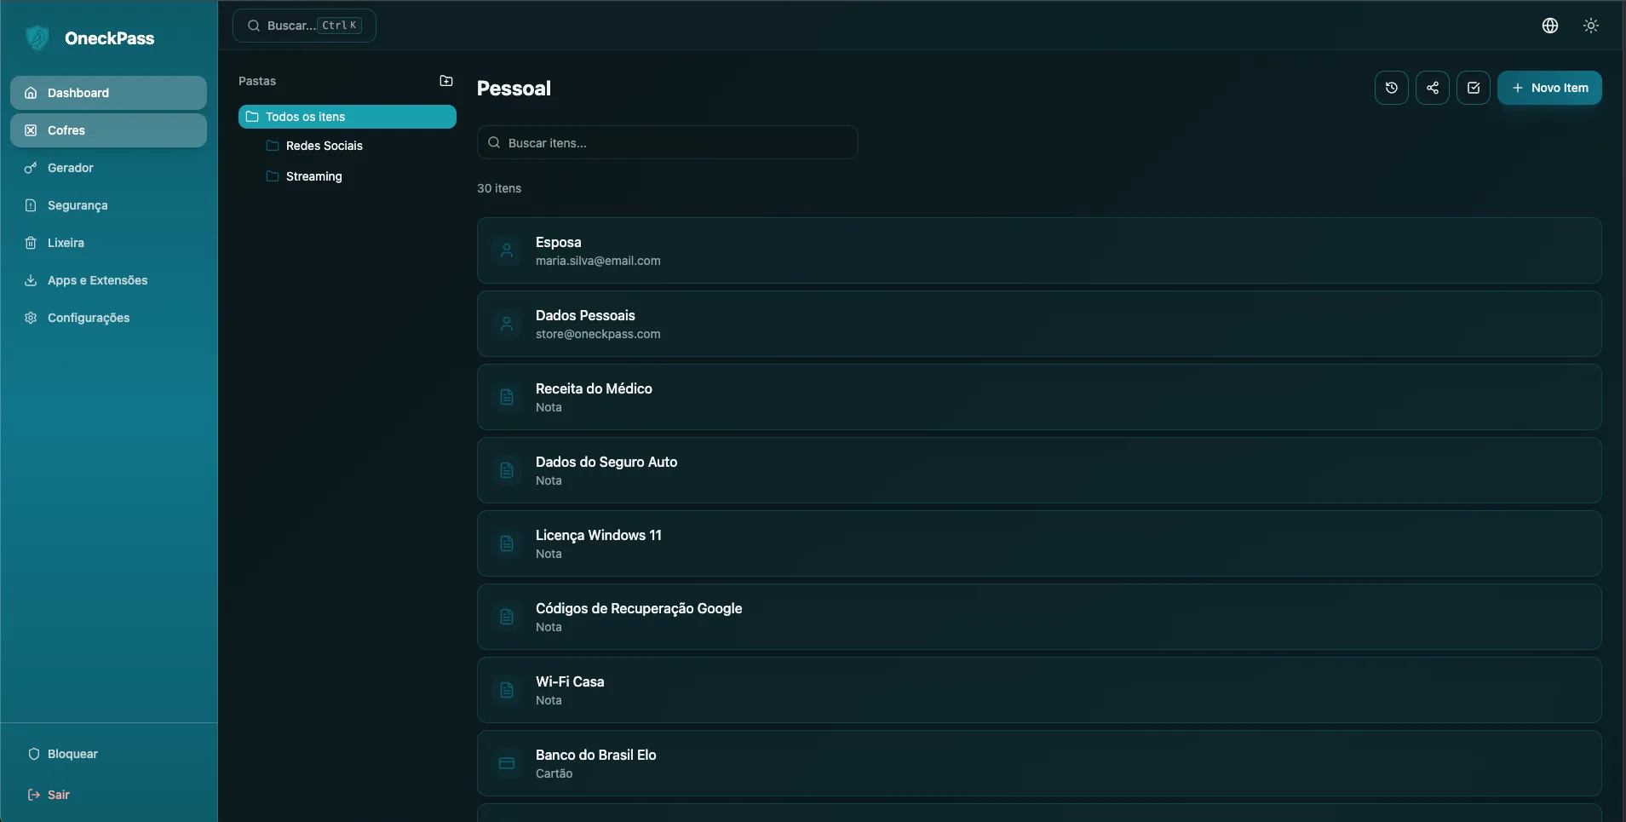Click the OneckPass shield logo
The width and height of the screenshot is (1626, 822).
pos(37,37)
